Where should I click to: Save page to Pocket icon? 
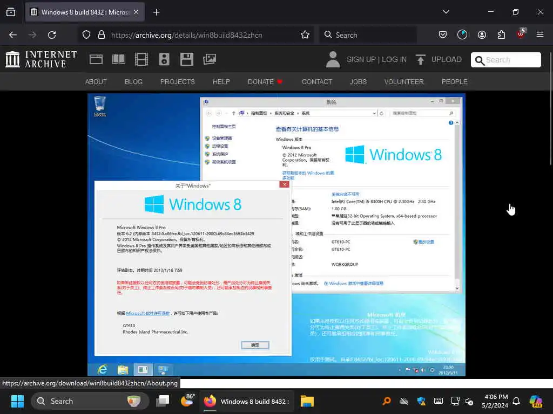(443, 34)
